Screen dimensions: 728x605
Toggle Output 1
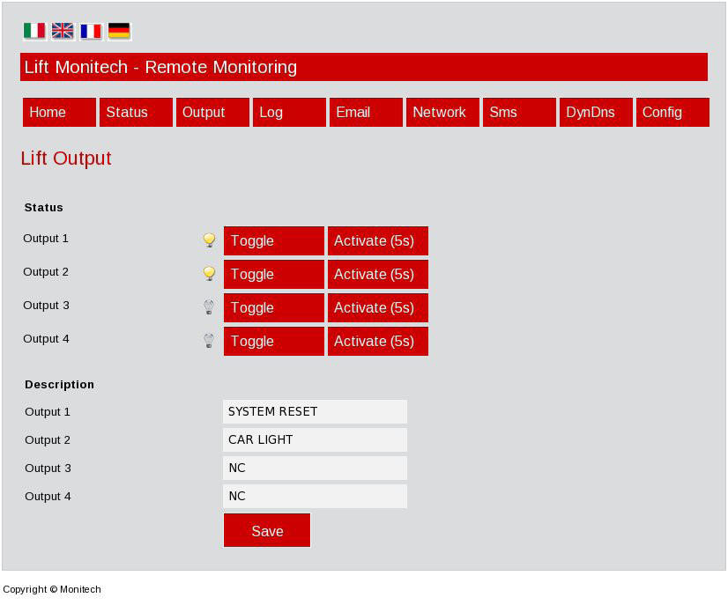click(x=274, y=240)
